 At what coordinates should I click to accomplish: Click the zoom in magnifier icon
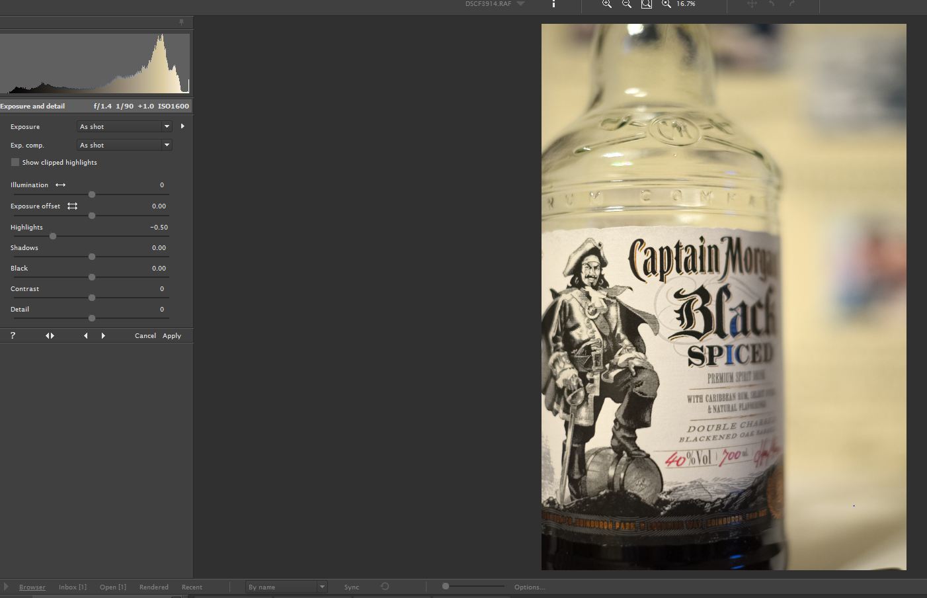click(x=606, y=4)
